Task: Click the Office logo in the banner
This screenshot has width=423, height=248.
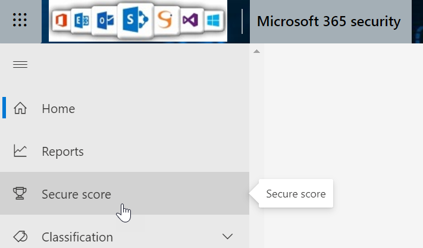Action: [60, 22]
